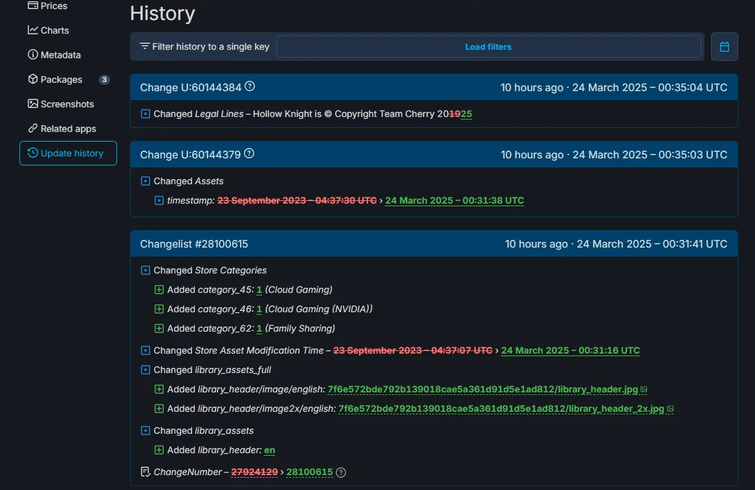Click the new ChangeNumber 28100615 link

click(309, 473)
